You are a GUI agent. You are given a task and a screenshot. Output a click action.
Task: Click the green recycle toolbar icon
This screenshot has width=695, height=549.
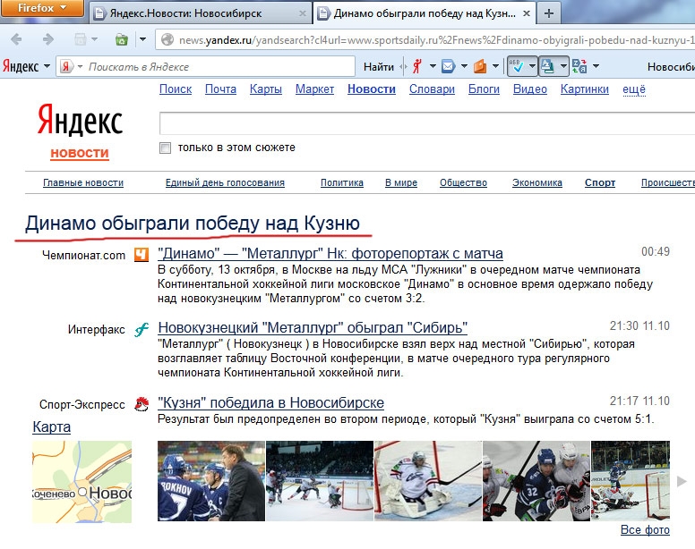121,39
